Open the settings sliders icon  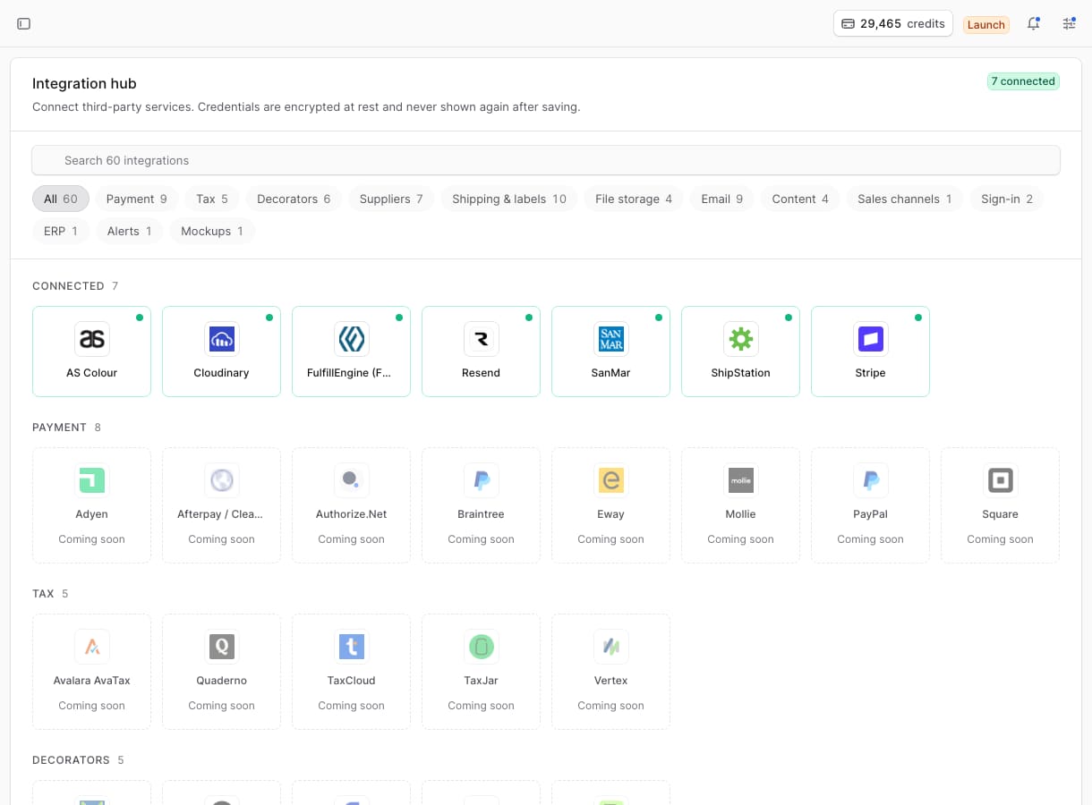click(x=1069, y=23)
